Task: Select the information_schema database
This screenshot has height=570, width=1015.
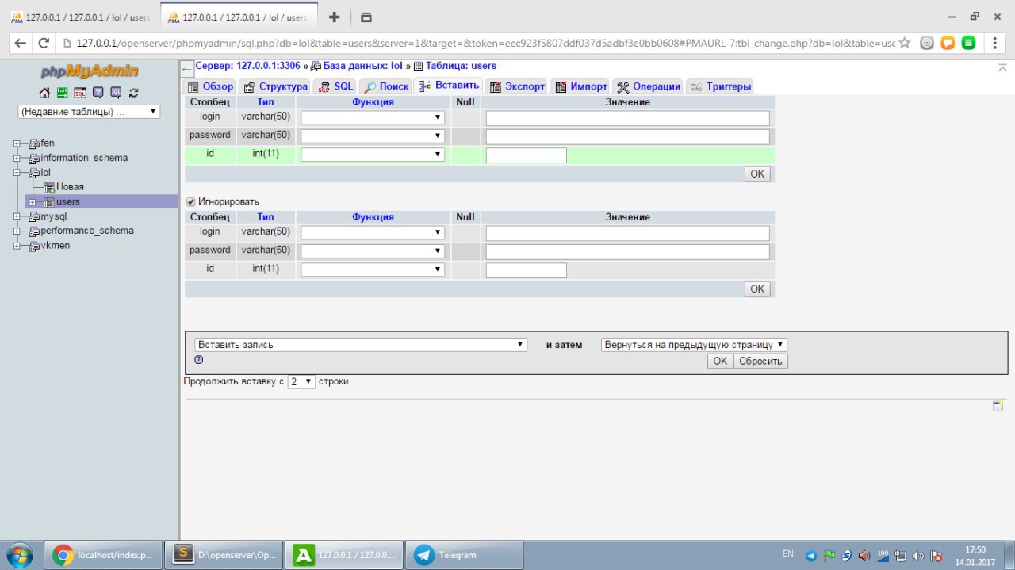Action: click(84, 158)
